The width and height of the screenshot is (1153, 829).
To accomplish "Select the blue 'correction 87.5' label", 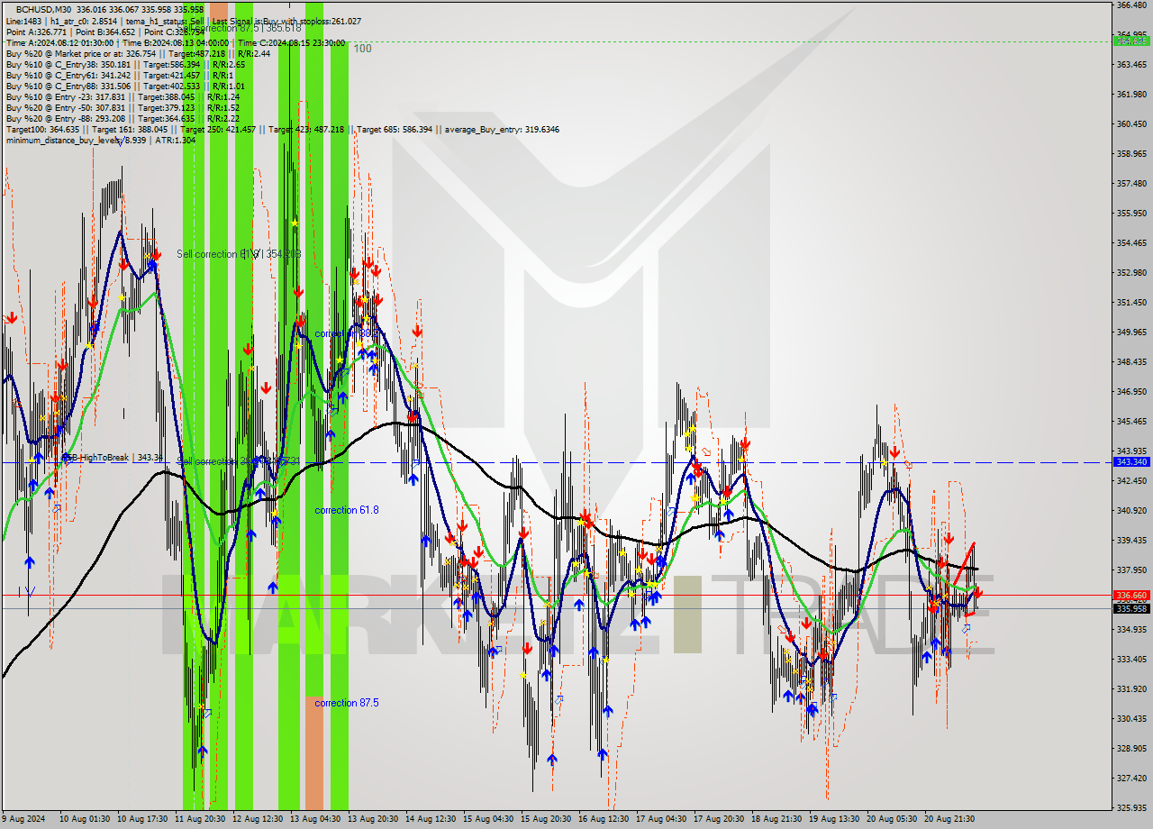I will pos(347,703).
